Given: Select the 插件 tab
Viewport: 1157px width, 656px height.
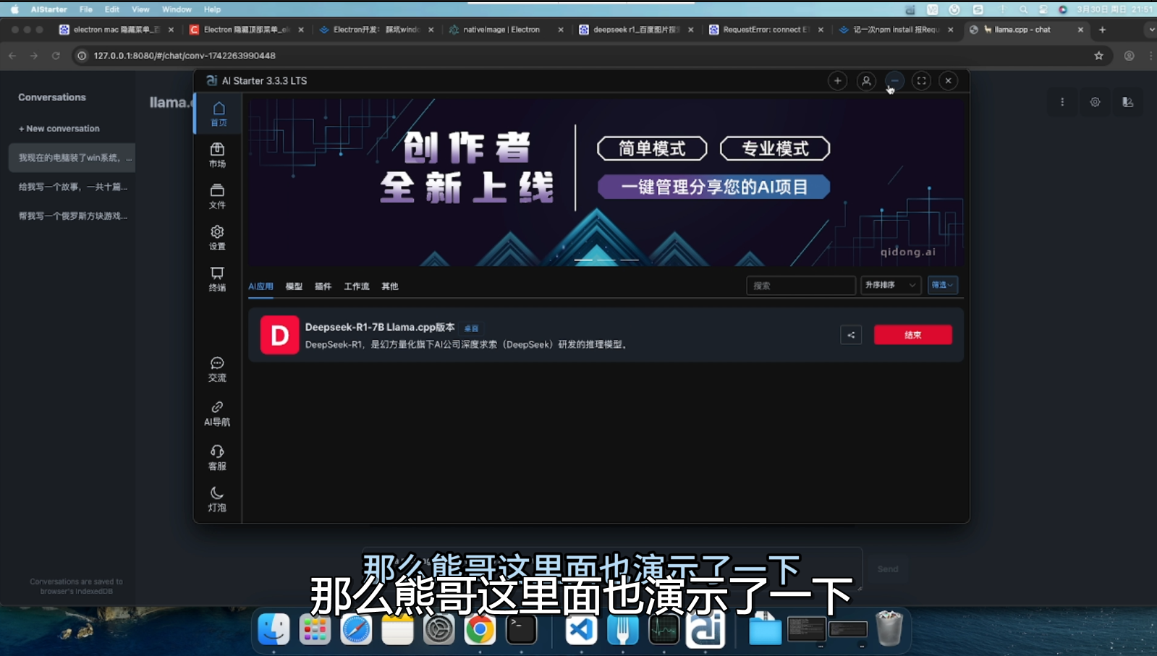Looking at the screenshot, I should pyautogui.click(x=323, y=286).
